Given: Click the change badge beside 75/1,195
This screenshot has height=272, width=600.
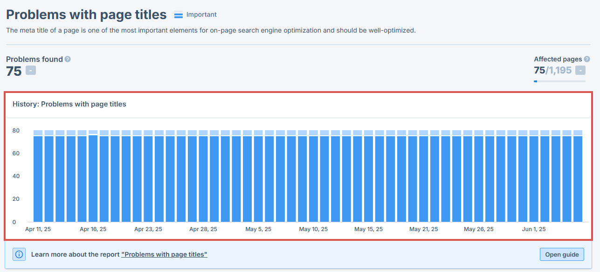Looking at the screenshot, I should tap(580, 71).
